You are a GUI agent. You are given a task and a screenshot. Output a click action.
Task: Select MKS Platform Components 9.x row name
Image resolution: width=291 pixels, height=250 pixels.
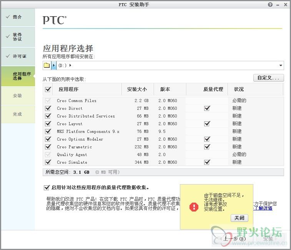click(x=88, y=131)
